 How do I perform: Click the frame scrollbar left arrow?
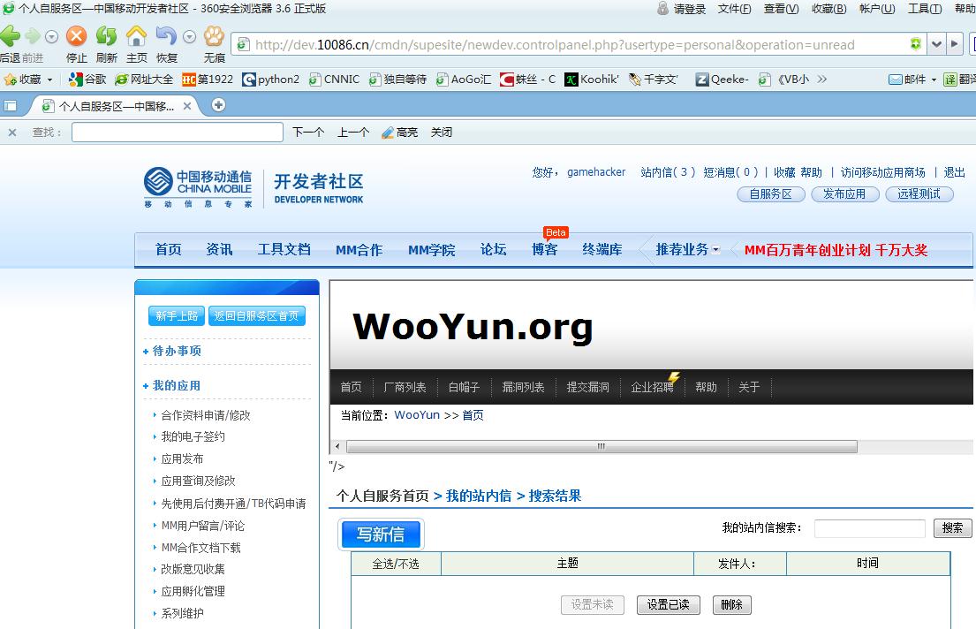[337, 446]
